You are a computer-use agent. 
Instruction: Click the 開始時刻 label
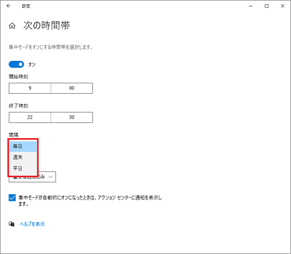[19, 77]
